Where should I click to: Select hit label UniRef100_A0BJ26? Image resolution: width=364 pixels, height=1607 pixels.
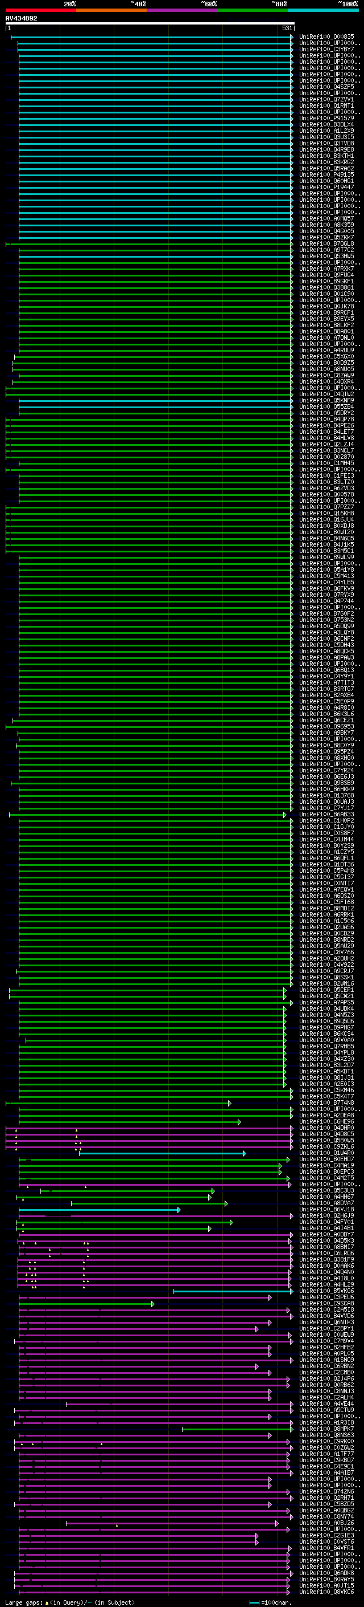pyautogui.click(x=326, y=1523)
